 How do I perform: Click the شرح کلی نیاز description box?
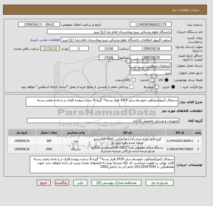pyautogui.click(x=102, y=102)
